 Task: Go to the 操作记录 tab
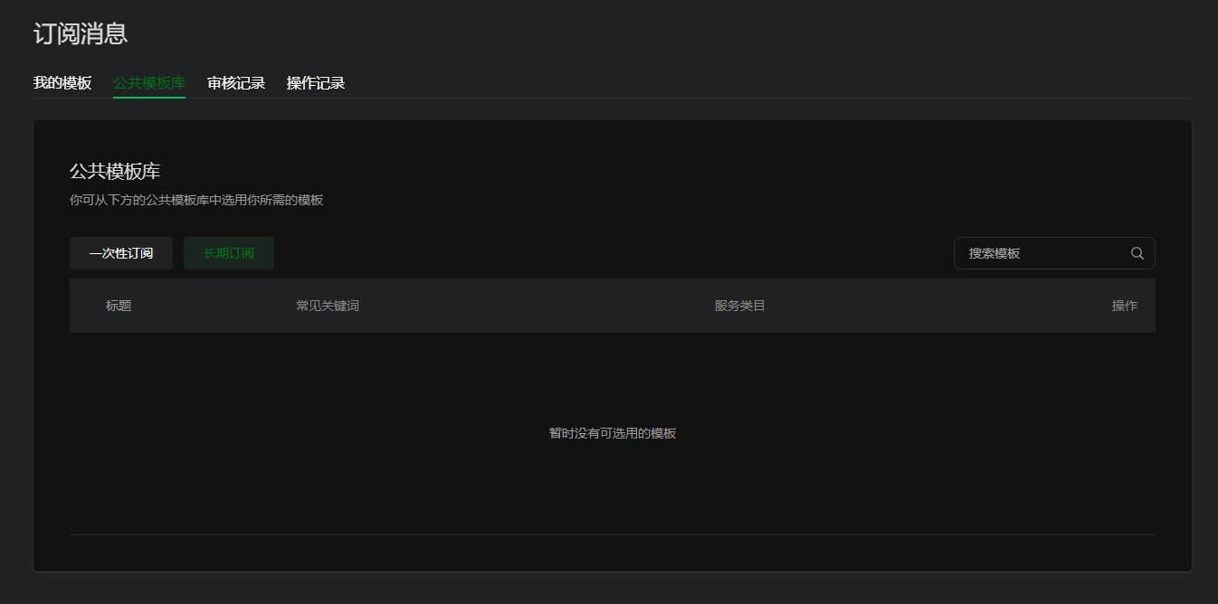(x=316, y=83)
